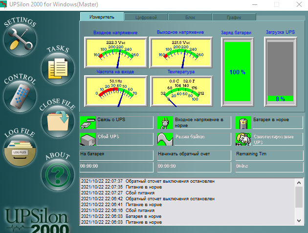Click the event log scroll up arrow
308x233 pixels.
click(x=299, y=183)
